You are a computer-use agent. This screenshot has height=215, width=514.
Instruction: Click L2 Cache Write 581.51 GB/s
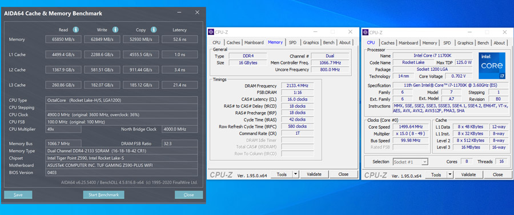coord(102,70)
